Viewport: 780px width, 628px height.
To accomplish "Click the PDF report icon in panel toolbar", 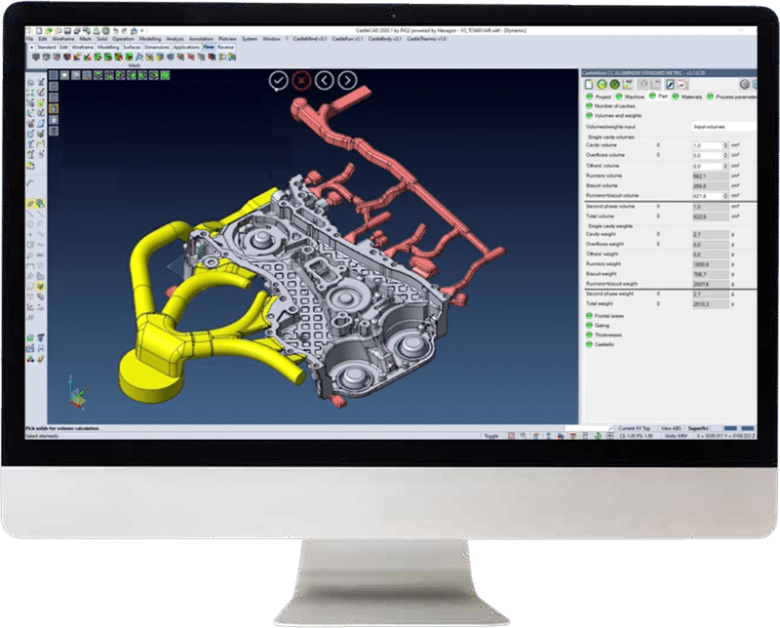I will pos(629,85).
